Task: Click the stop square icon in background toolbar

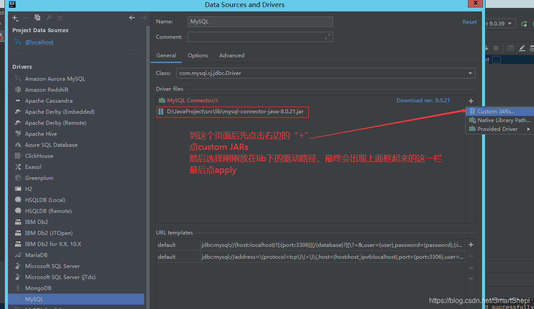Action: tap(496, 48)
